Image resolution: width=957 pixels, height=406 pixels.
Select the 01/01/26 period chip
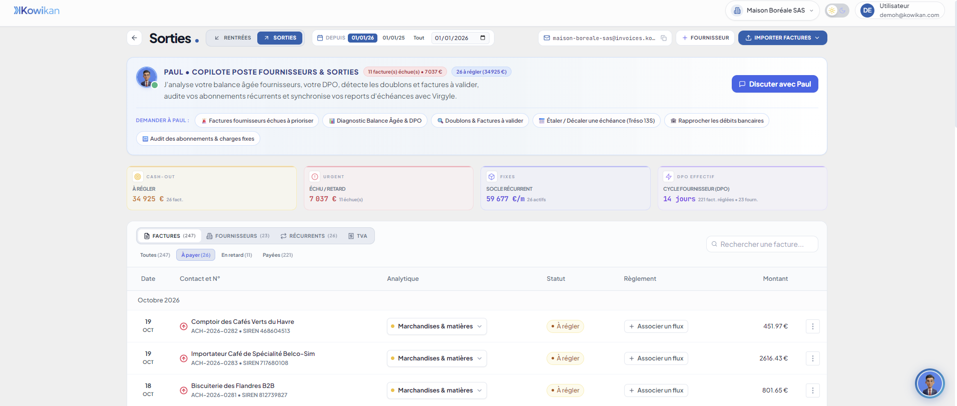click(x=362, y=38)
